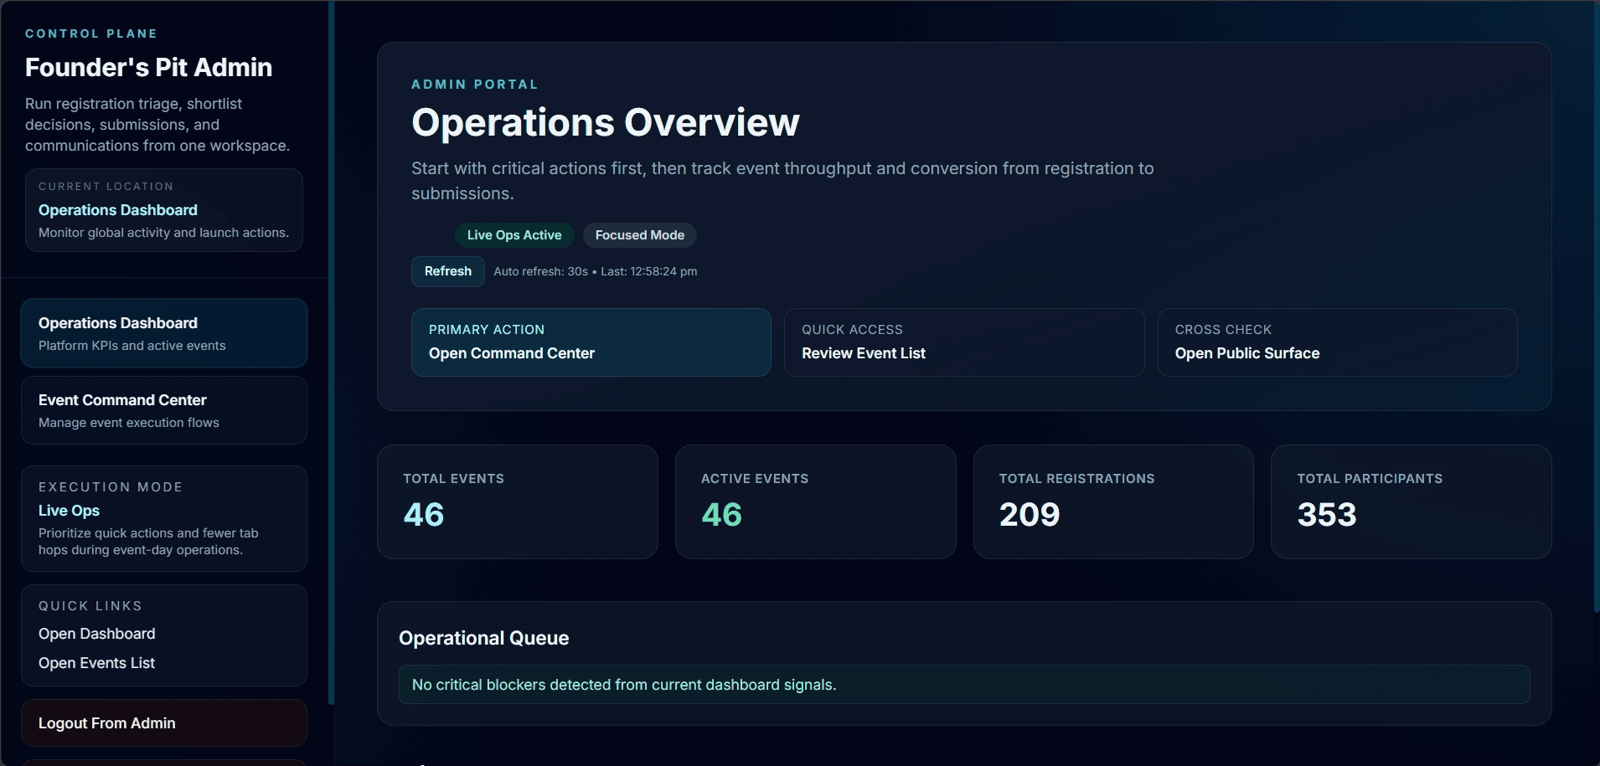Click 'Auto refresh: 30s' status text
The height and width of the screenshot is (766, 1600).
point(541,271)
